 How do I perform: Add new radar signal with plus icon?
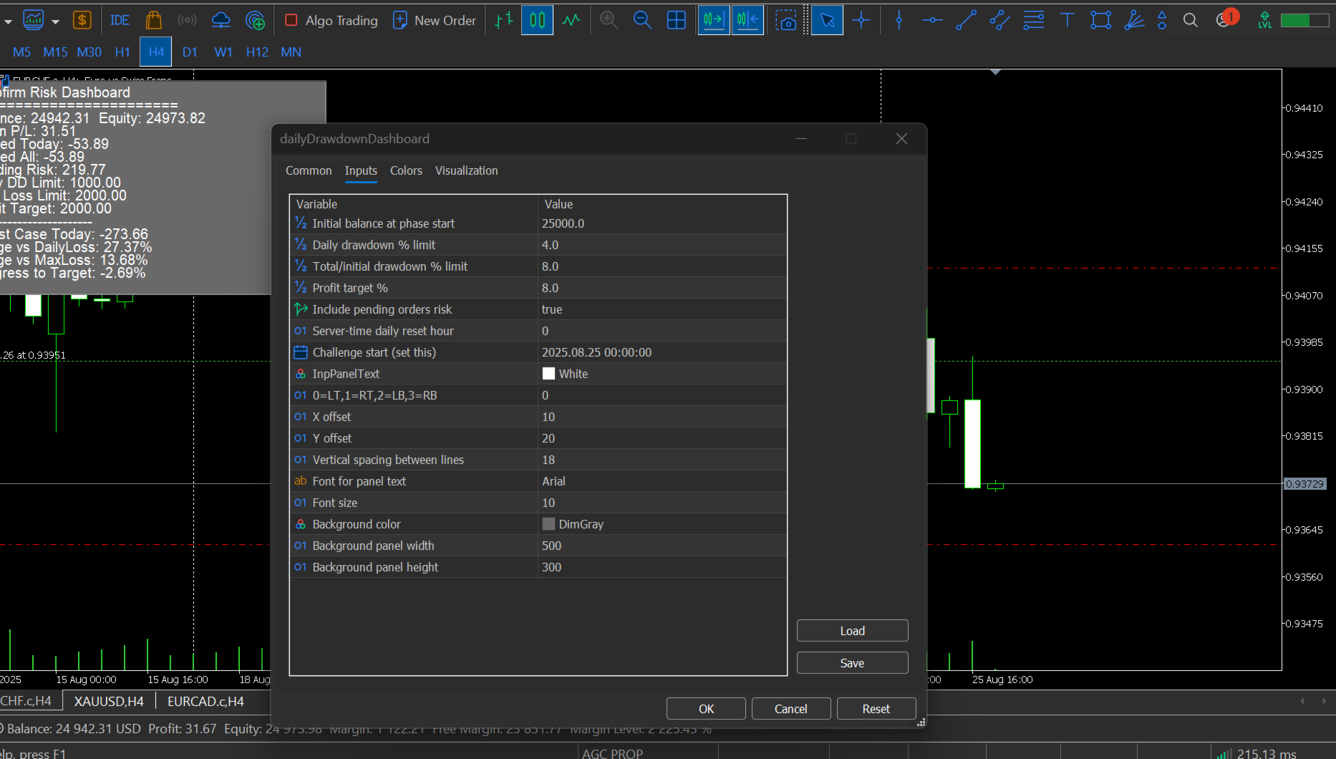(255, 20)
